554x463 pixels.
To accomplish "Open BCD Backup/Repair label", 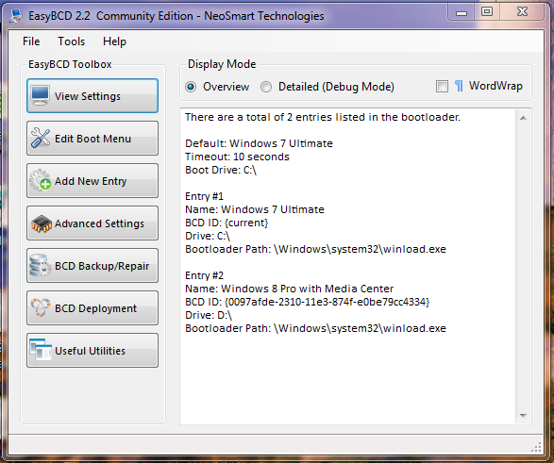I will point(102,266).
